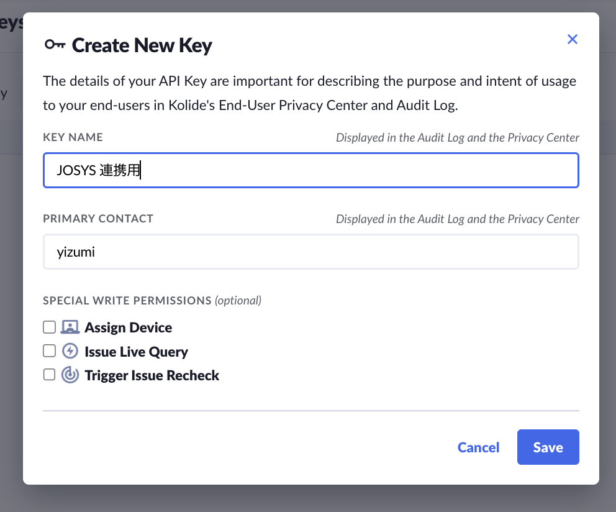The image size is (616, 512).
Task: Click the lightning bolt Issue Live Query icon
Action: point(70,352)
